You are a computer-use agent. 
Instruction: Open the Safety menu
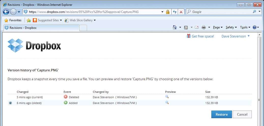tap(231, 28)
